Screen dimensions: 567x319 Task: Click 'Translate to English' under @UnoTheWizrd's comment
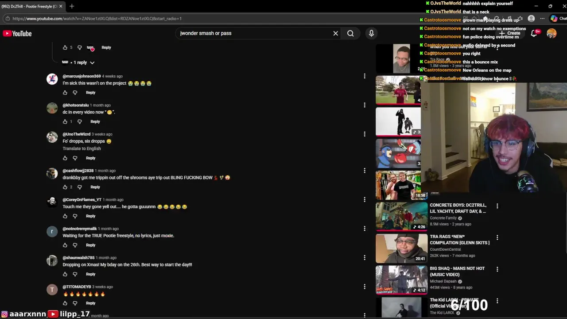coord(82,148)
